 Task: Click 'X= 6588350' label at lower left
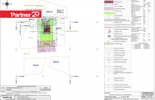point(21,76)
